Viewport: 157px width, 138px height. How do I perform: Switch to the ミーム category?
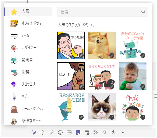click(28, 35)
